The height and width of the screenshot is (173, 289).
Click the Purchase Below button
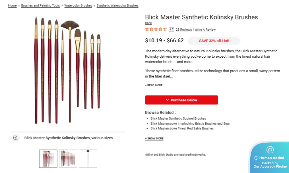tap(181, 100)
